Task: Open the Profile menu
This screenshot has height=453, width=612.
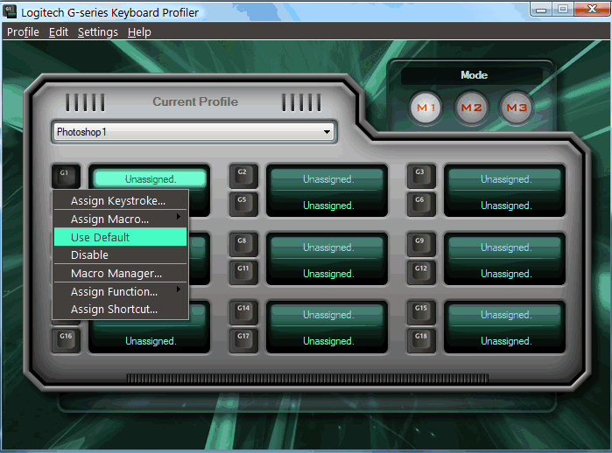Action: (23, 32)
